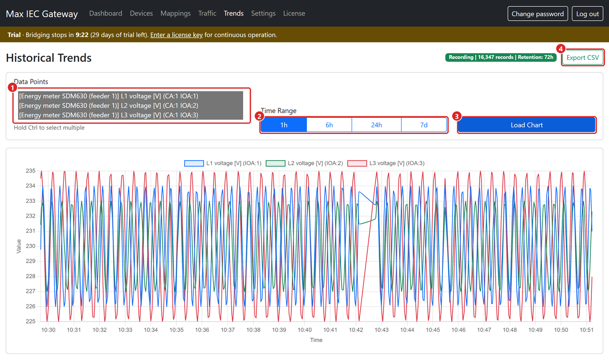Follow the 'Enter a license key' link
Screen dimensions: 609x361
coord(177,35)
